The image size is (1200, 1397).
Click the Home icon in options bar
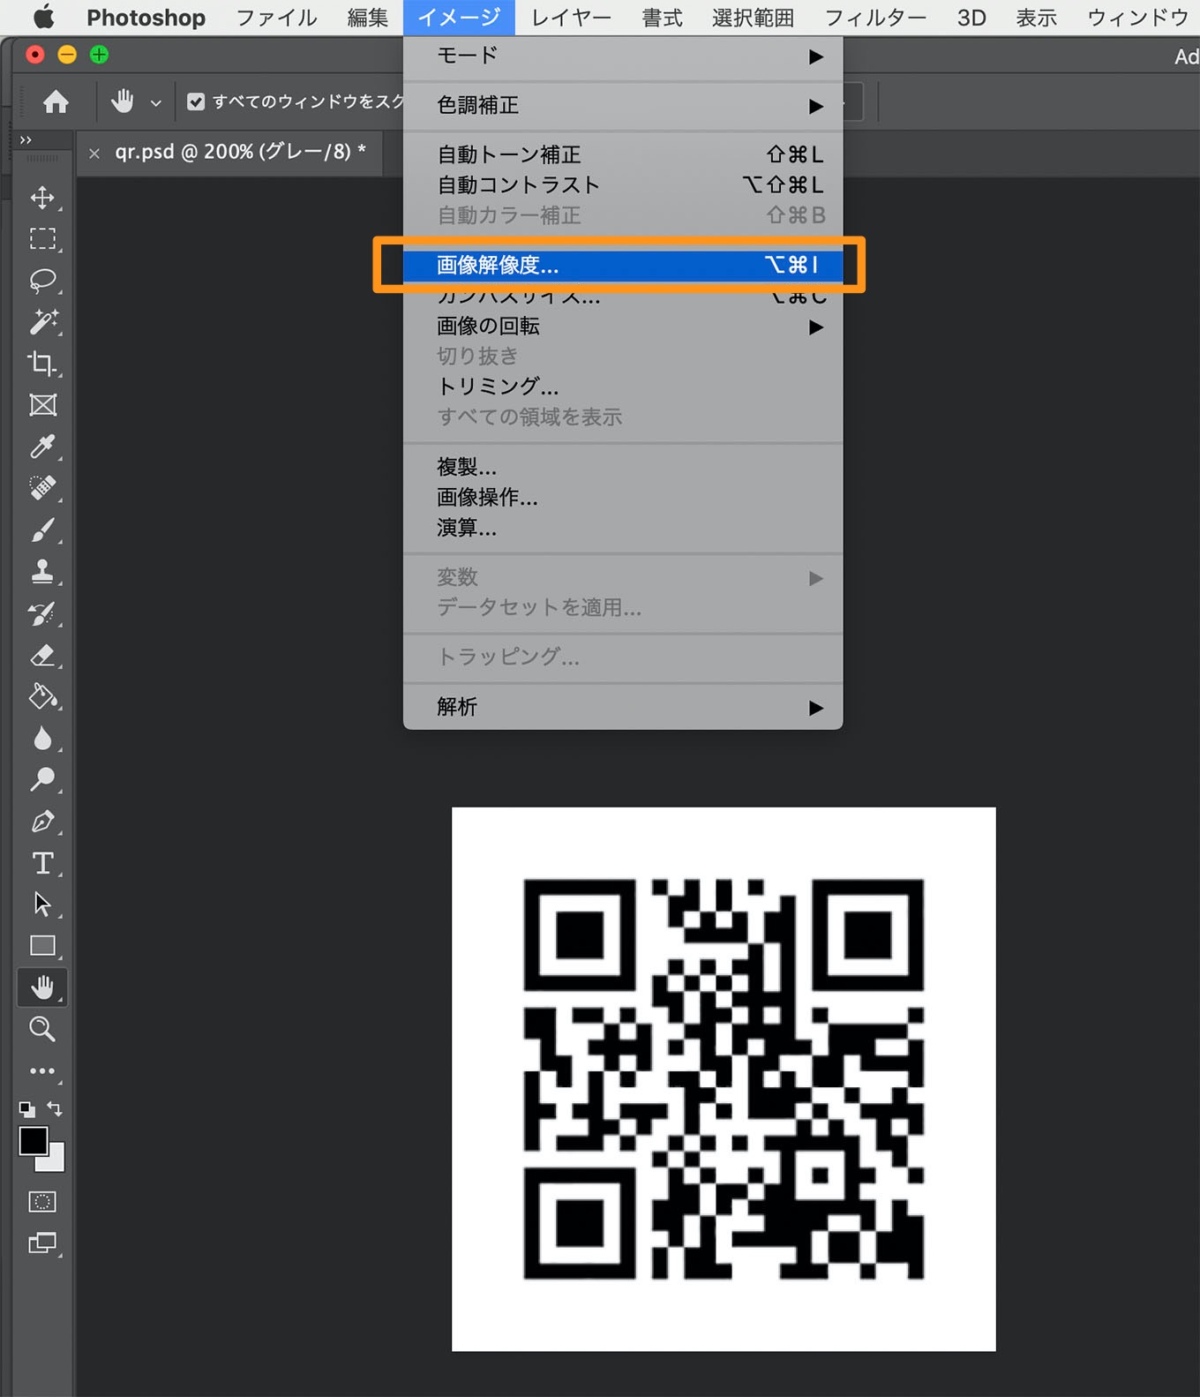56,102
